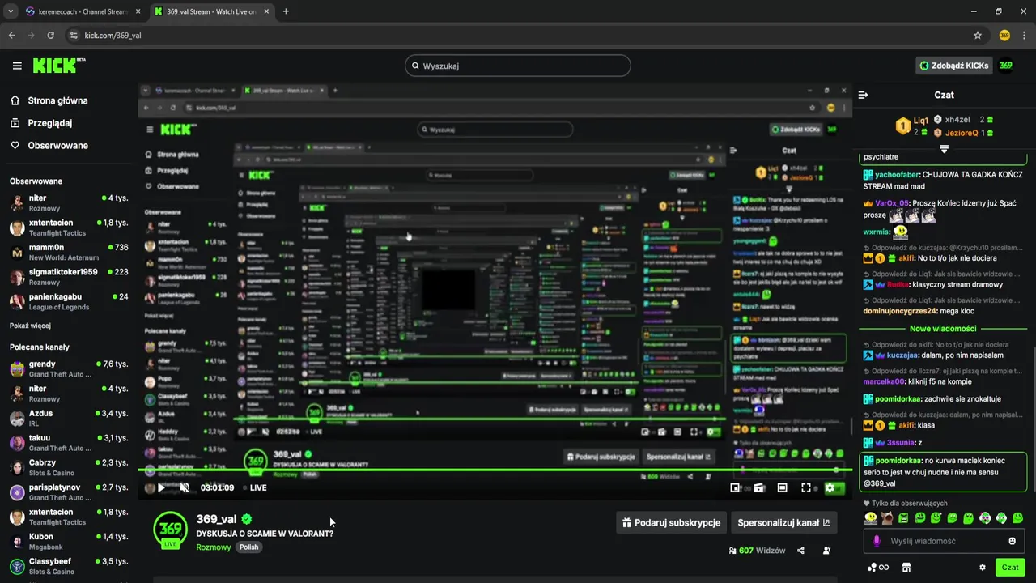Open the panienkagabu followed channel
1036x583 pixels.
69,301
